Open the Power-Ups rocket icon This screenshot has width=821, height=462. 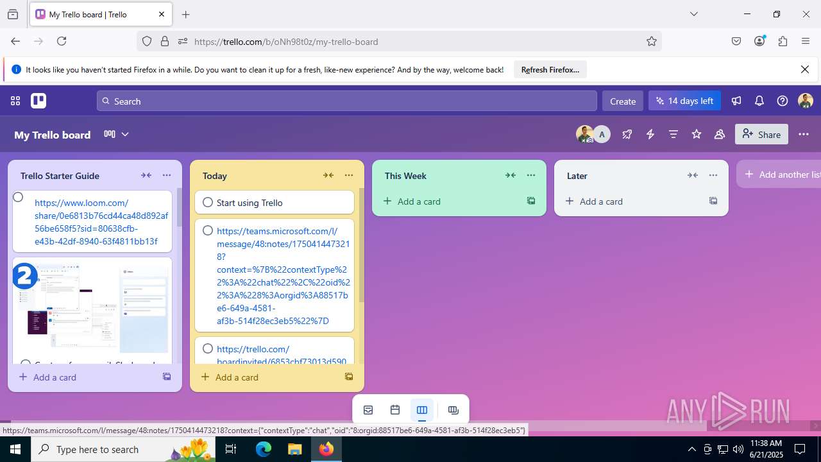627,134
